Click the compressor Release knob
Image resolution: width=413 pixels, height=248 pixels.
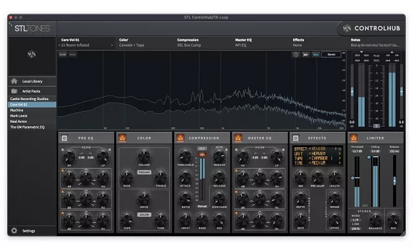(219, 178)
